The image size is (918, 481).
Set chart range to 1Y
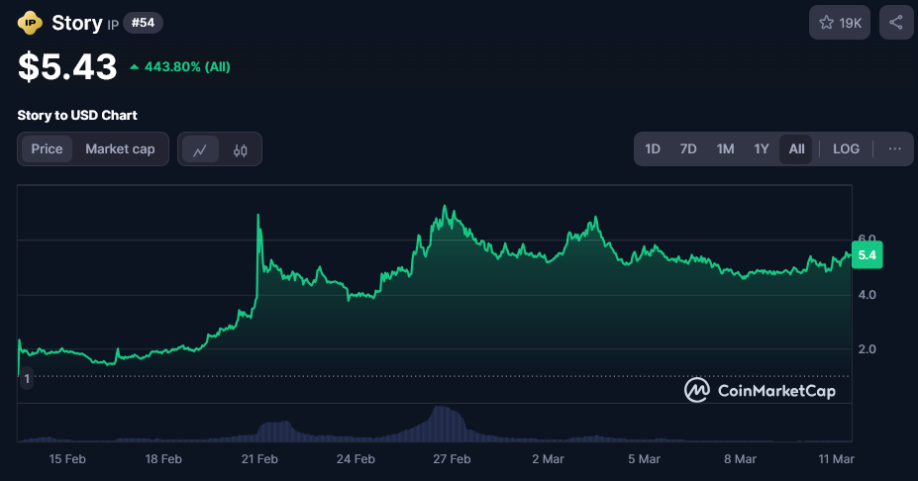(x=761, y=149)
